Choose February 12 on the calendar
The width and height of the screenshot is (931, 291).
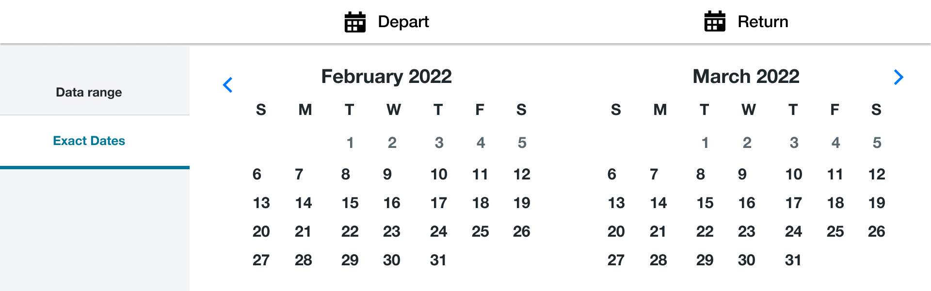pyautogui.click(x=522, y=174)
